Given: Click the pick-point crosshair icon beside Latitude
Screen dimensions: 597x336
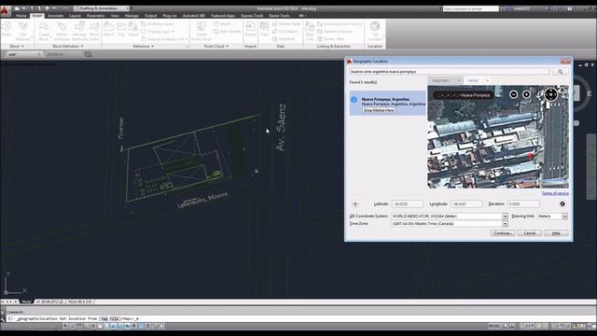Looking at the screenshot, I should coord(354,203).
